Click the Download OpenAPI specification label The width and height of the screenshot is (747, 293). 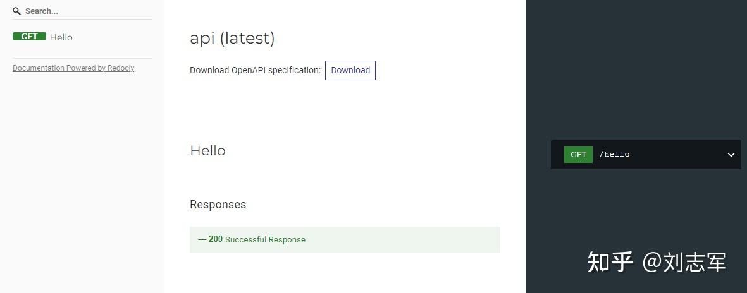(255, 70)
